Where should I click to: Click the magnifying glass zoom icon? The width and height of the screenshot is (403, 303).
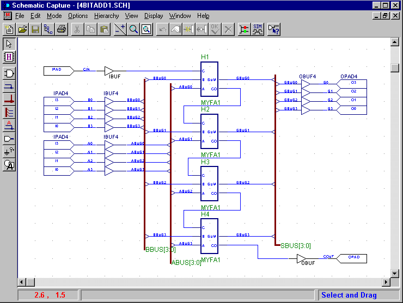(x=133, y=29)
